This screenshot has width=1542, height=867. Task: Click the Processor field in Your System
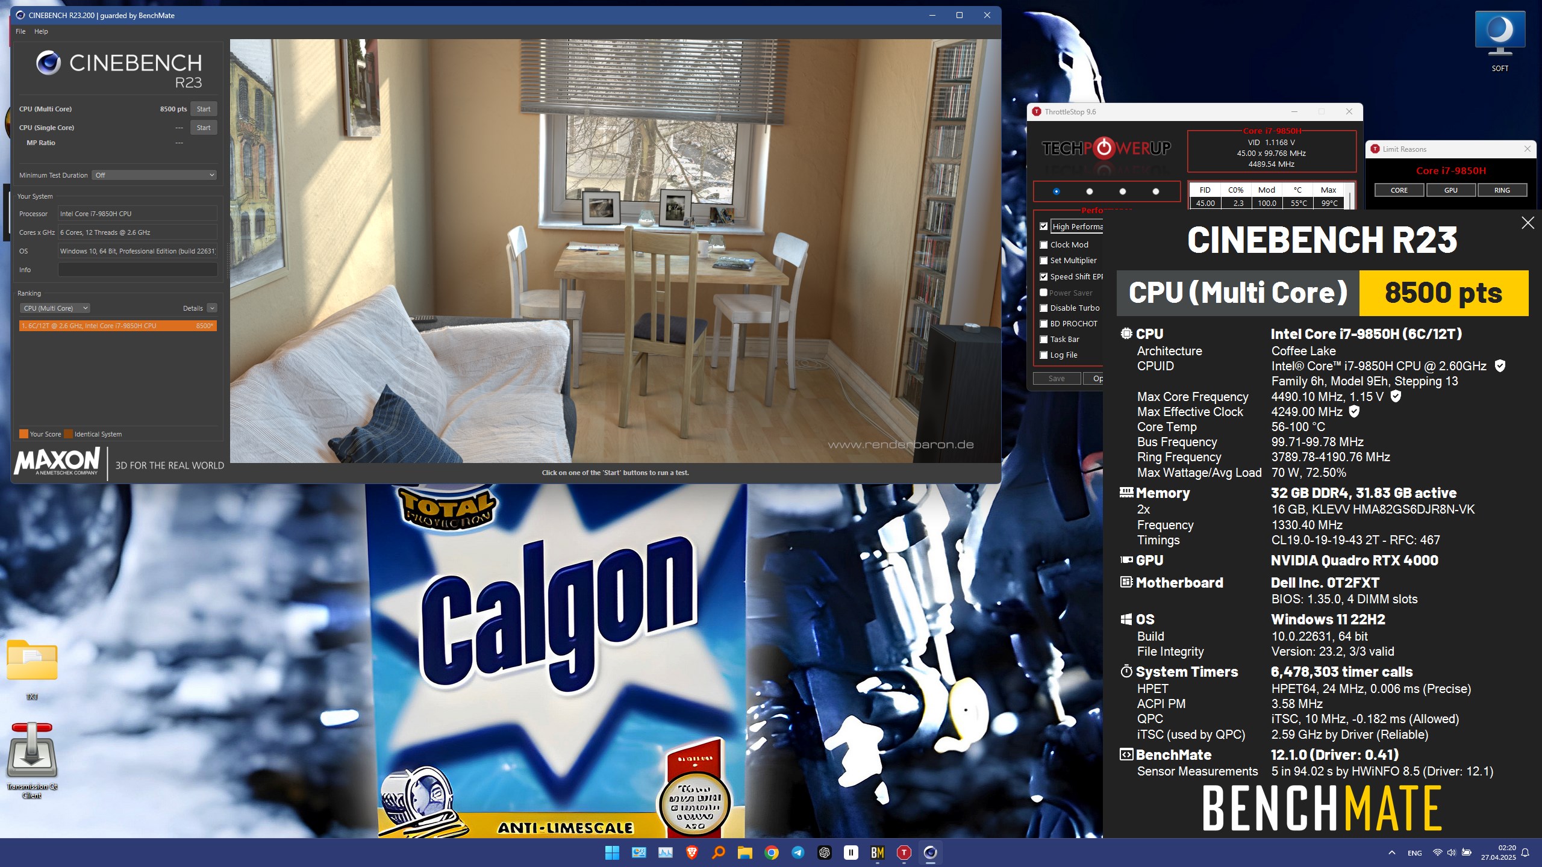[137, 214]
